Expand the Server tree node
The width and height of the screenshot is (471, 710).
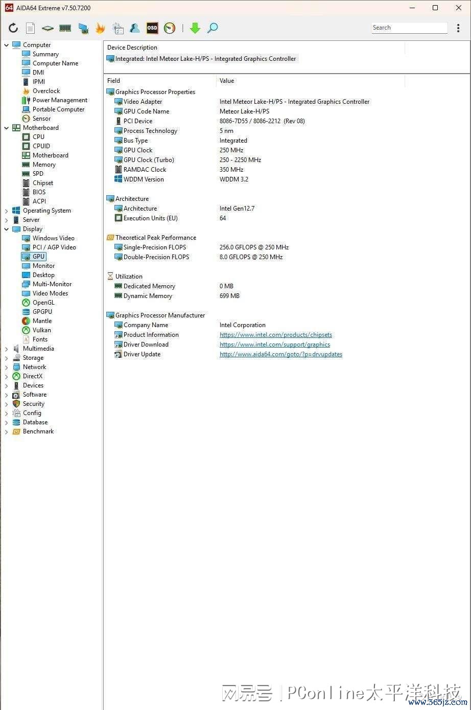[x=7, y=220]
